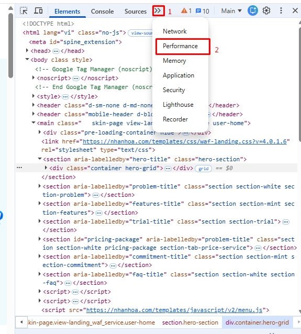Close the DevTools panel

pyautogui.click(x=295, y=10)
